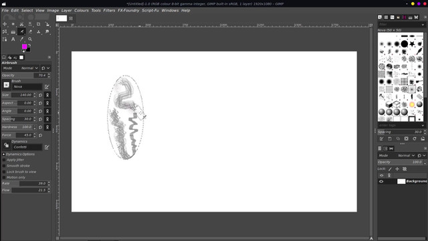Click the magenta foreground colour swatch
This screenshot has width=428, height=241.
[24, 47]
